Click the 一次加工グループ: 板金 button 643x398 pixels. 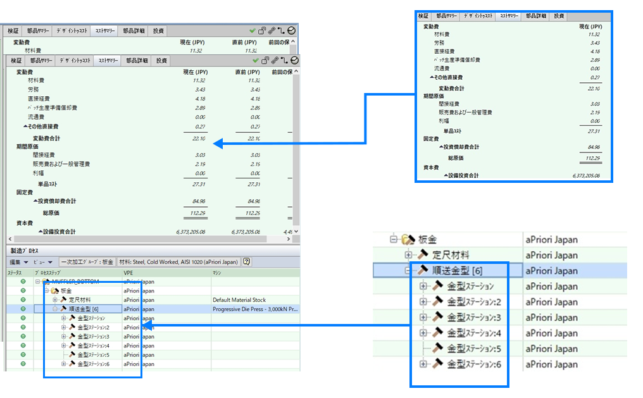(87, 261)
